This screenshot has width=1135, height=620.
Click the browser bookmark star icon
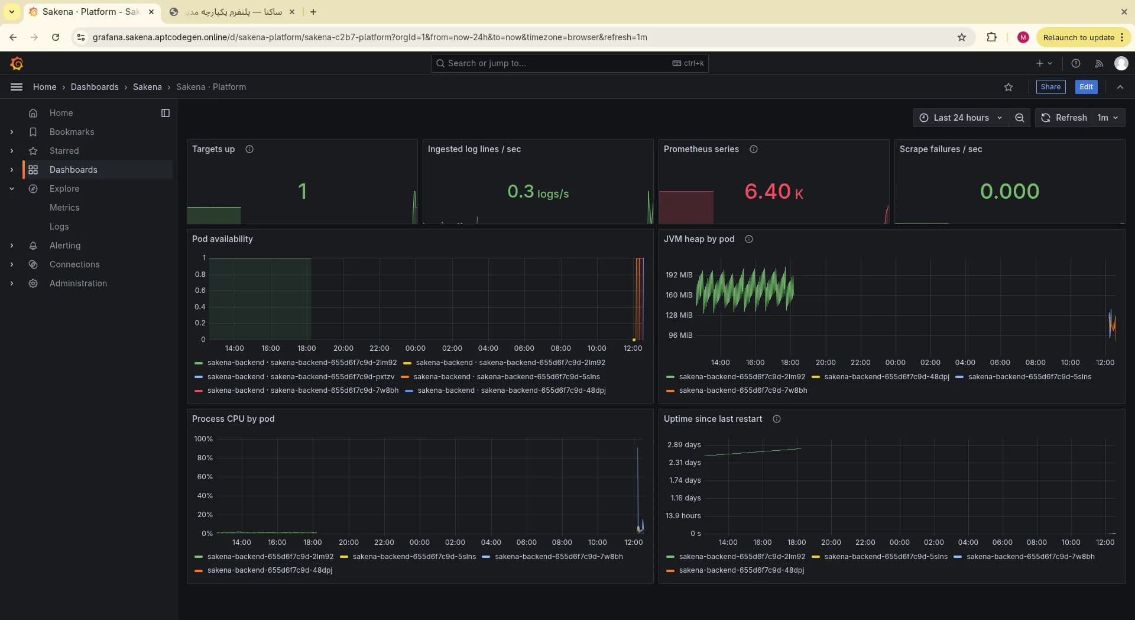pos(962,37)
